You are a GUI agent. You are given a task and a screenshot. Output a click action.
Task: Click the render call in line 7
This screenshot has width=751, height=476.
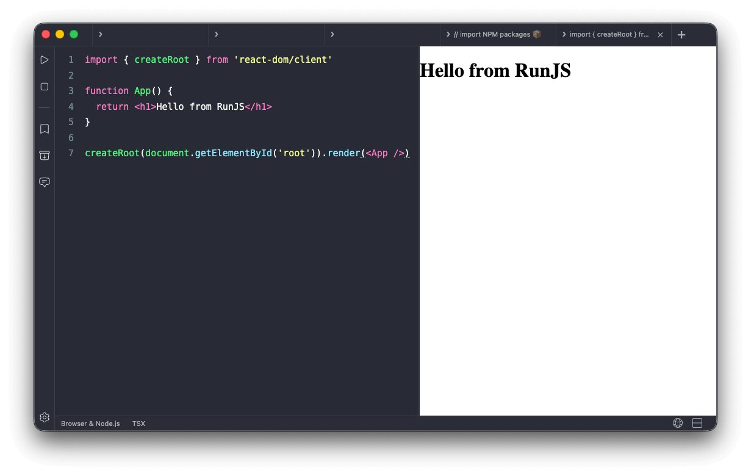tap(344, 153)
